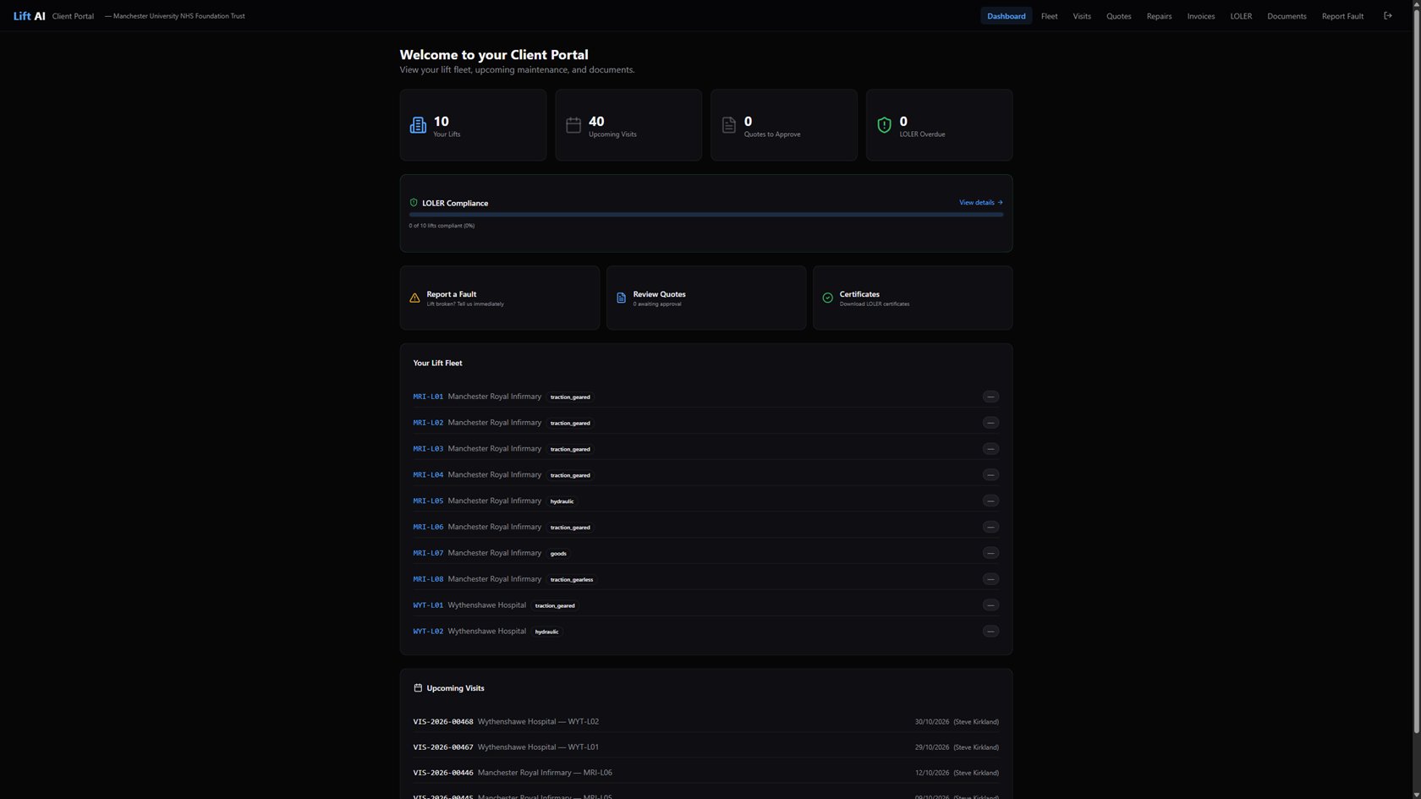Click the document icon on Quotes to Approve card
Screen dimensions: 1421x799
click(729, 125)
